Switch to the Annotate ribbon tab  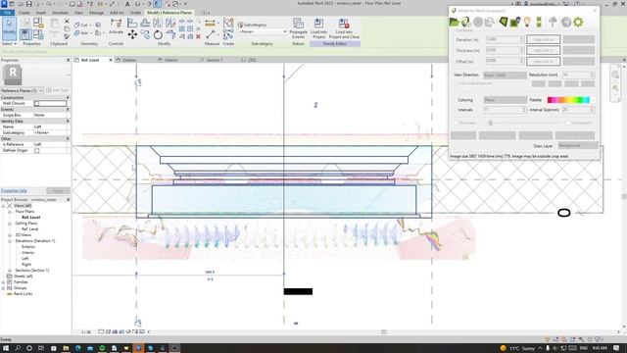point(60,13)
